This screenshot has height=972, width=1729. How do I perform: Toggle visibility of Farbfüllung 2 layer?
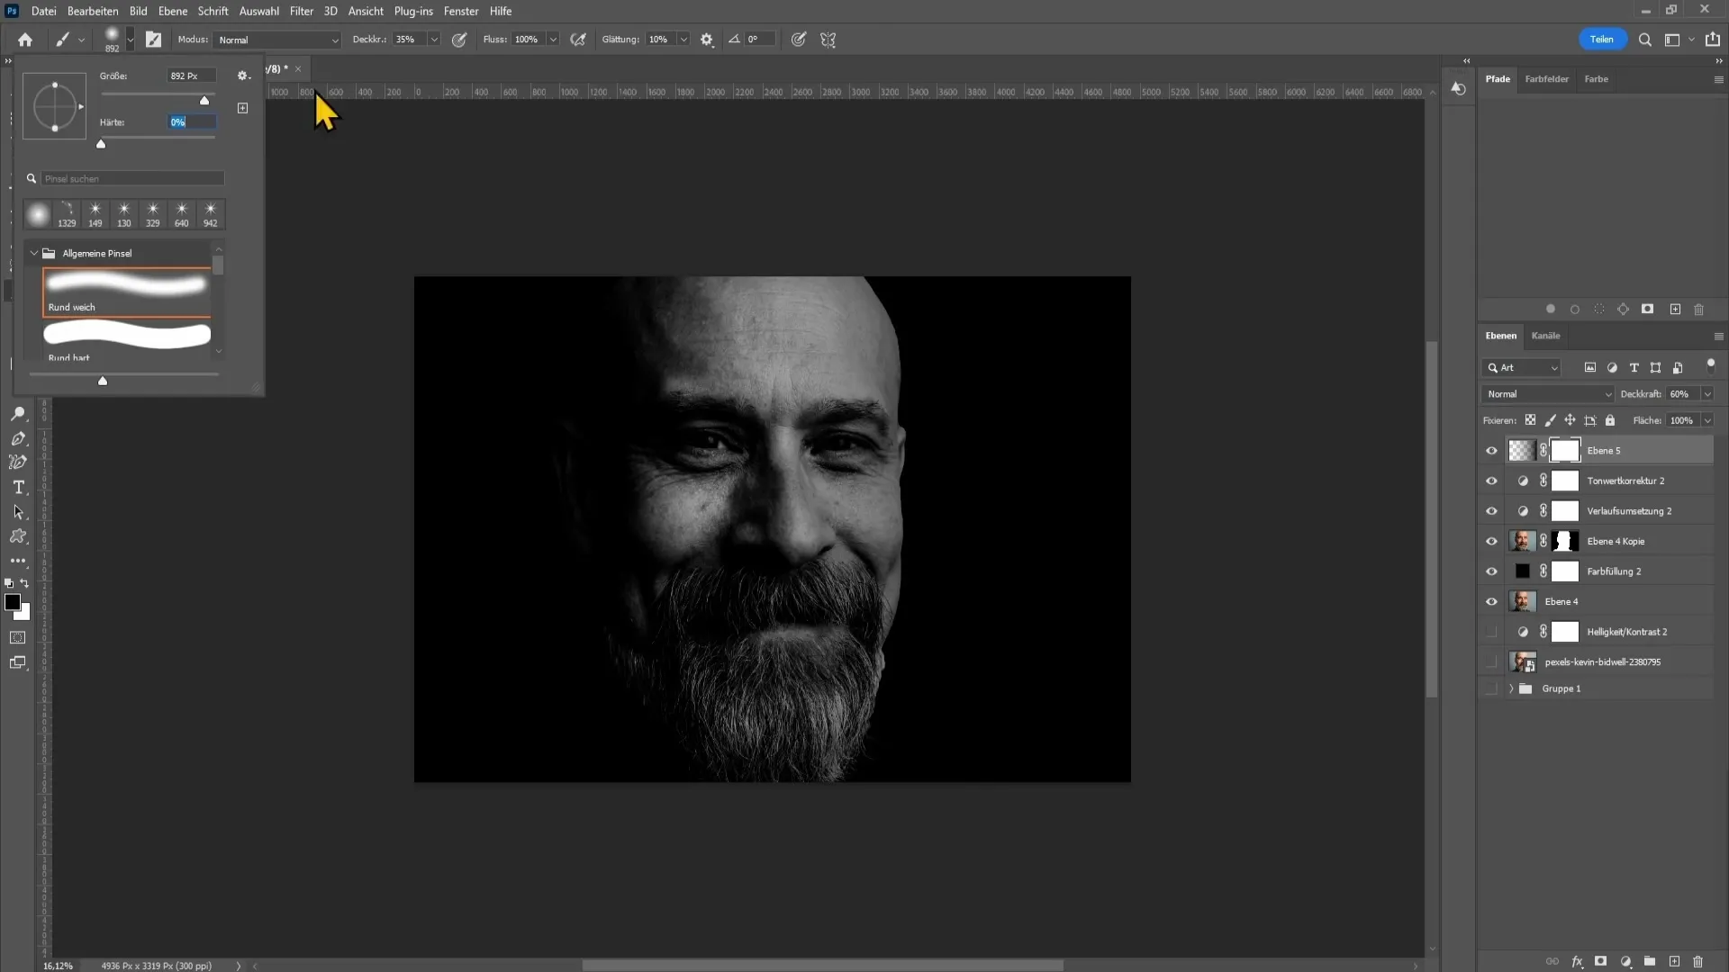coord(1491,571)
